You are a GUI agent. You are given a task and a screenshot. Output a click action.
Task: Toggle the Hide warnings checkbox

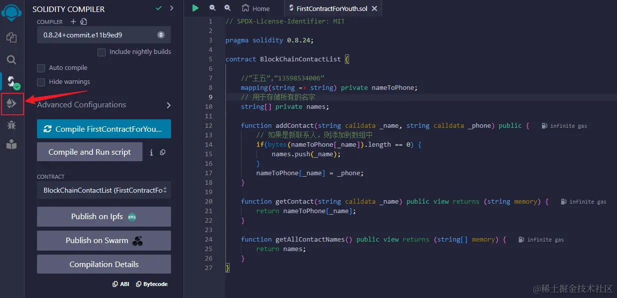click(41, 82)
